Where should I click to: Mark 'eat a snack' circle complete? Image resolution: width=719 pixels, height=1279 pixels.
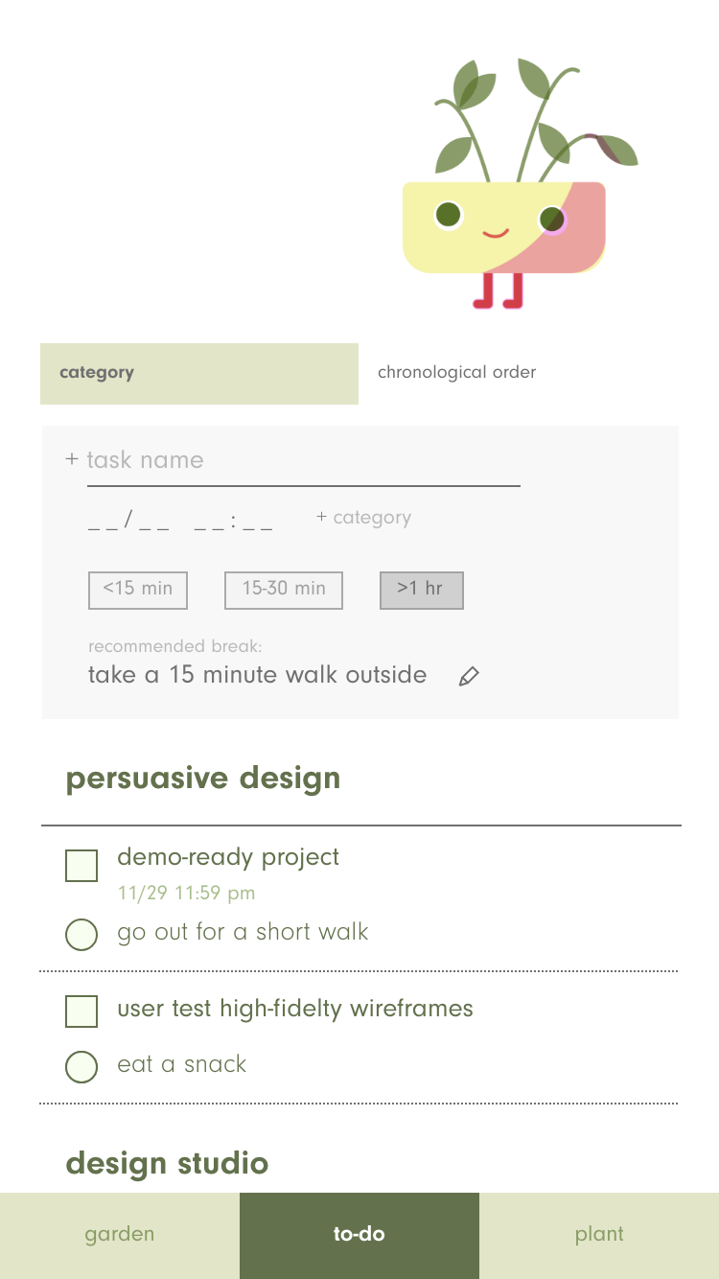click(x=81, y=1066)
